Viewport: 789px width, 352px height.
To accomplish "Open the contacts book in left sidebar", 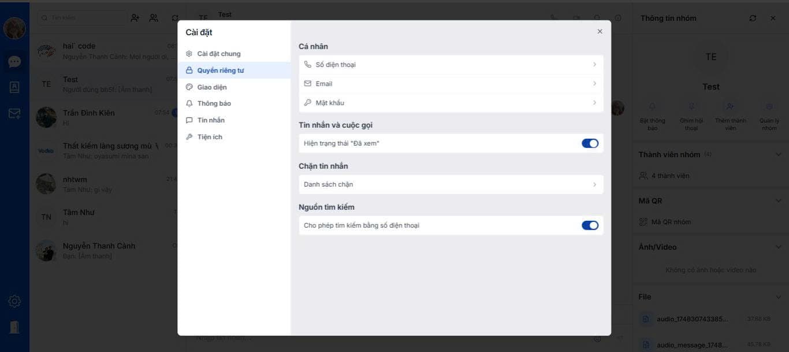I will [x=14, y=87].
